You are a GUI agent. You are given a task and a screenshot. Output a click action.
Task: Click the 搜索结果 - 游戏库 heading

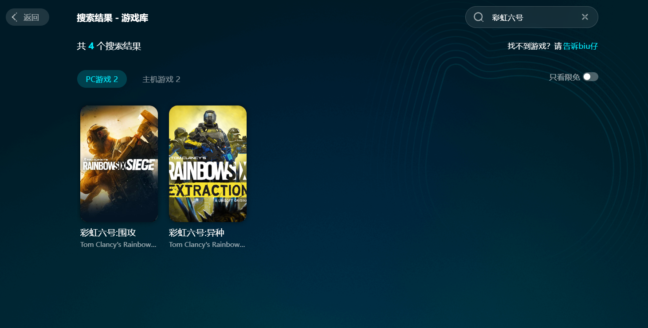click(x=112, y=18)
